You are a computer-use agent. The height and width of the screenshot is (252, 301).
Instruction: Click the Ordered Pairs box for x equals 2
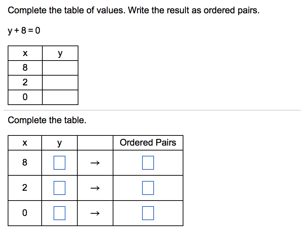click(148, 188)
